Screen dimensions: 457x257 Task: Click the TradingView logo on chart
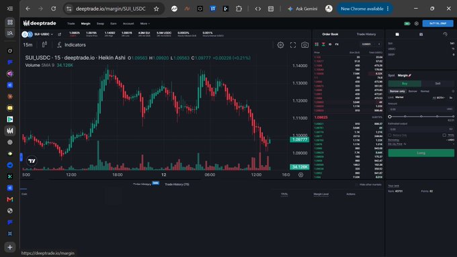32,160
